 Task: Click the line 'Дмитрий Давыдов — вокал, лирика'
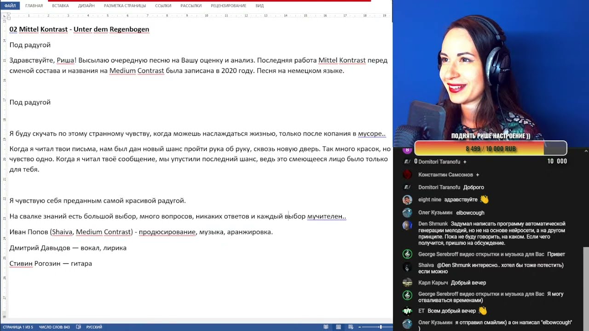68,248
